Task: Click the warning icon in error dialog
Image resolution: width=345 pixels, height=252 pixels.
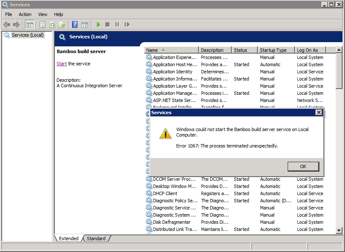Action: (x=166, y=134)
